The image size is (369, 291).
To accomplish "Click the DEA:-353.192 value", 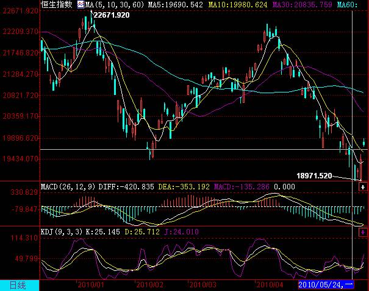I will pyautogui.click(x=184, y=187).
